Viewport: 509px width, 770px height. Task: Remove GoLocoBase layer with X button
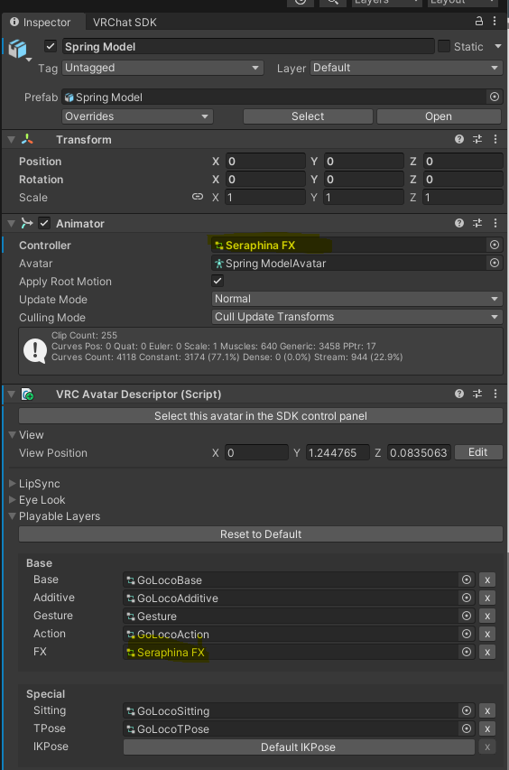(487, 580)
